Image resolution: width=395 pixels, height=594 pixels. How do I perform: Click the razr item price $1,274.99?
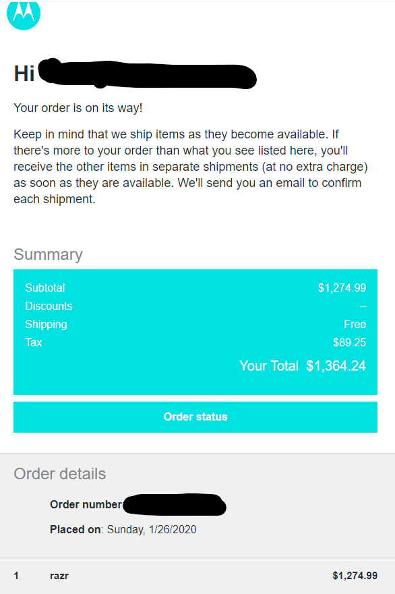355,576
